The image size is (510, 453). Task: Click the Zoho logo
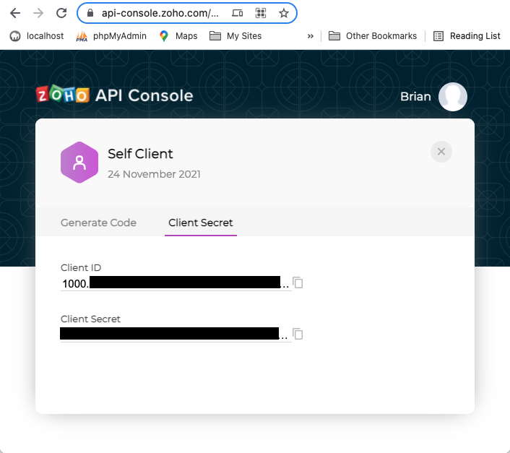click(x=62, y=95)
